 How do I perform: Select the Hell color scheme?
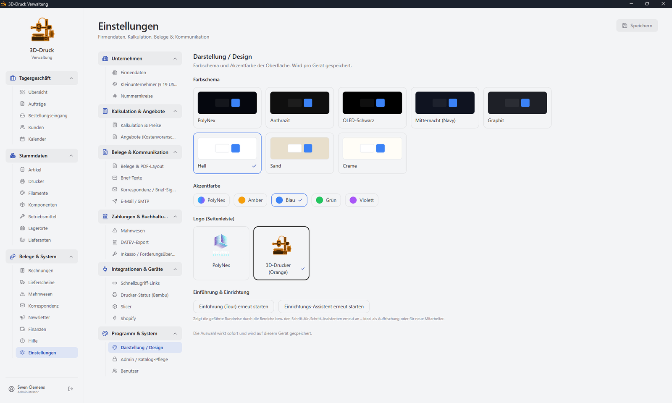227,153
